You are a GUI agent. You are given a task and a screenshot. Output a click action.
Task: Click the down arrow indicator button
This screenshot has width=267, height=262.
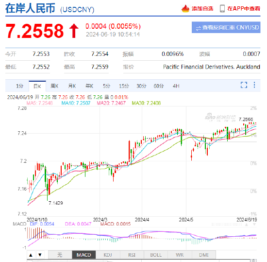tap(40, 255)
